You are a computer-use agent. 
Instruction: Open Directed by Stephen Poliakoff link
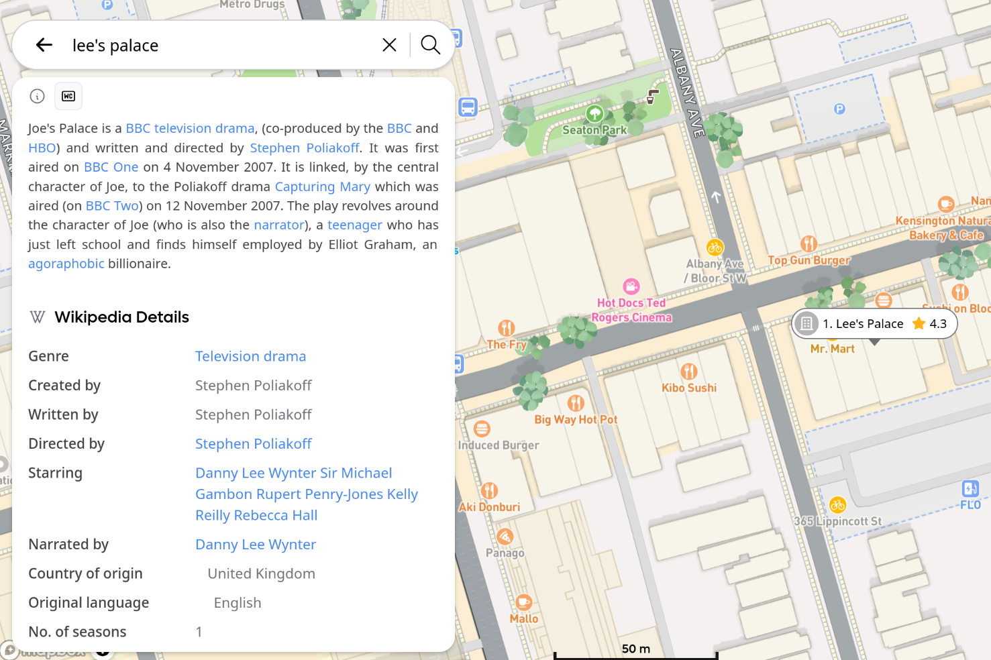pos(254,444)
